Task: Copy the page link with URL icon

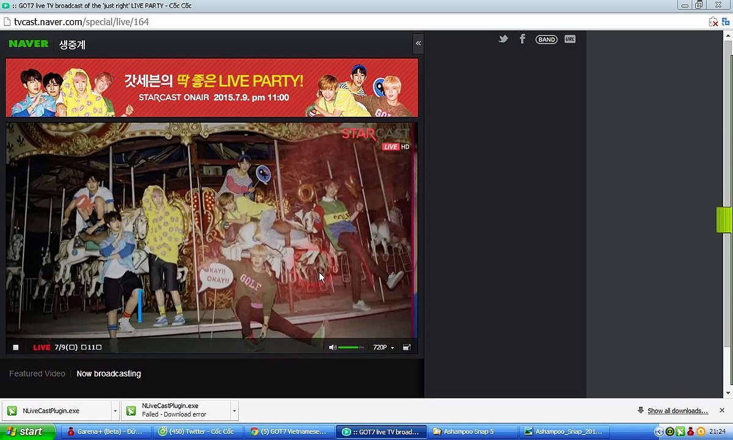Action: pos(570,39)
